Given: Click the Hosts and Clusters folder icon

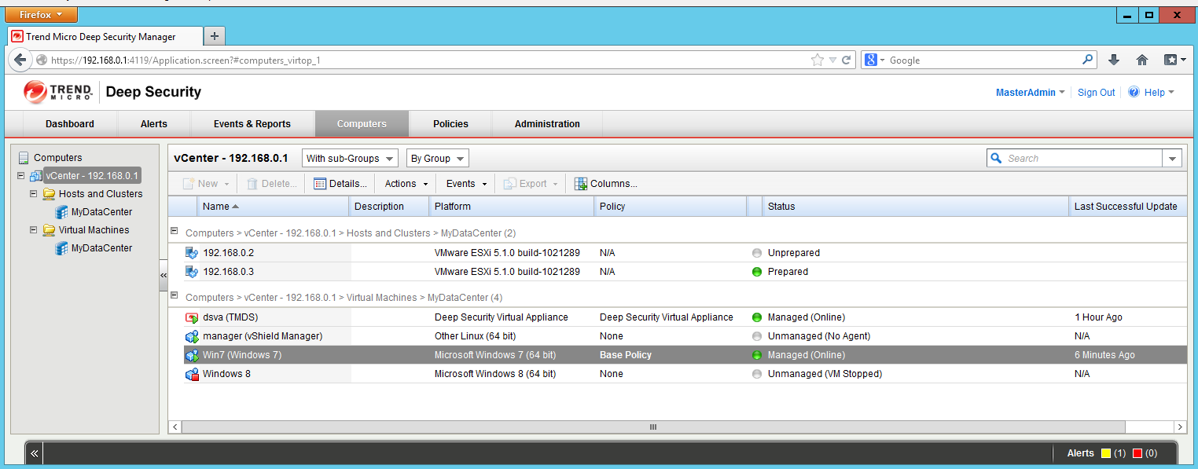Looking at the screenshot, I should 49,194.
